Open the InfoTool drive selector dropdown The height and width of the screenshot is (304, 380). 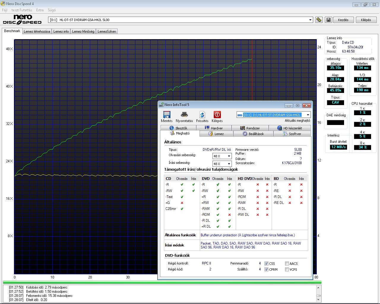point(308,115)
